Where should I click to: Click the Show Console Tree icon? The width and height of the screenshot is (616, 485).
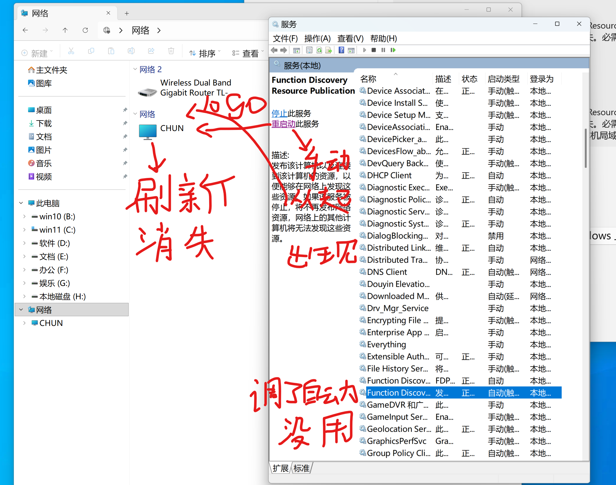[296, 50]
